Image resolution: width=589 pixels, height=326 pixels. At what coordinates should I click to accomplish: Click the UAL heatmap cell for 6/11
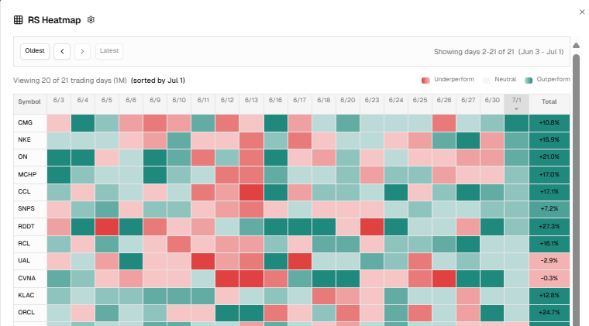coord(203,261)
